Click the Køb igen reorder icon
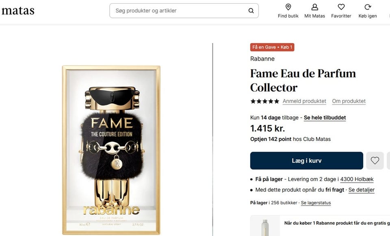The width and height of the screenshot is (390, 236). [367, 11]
